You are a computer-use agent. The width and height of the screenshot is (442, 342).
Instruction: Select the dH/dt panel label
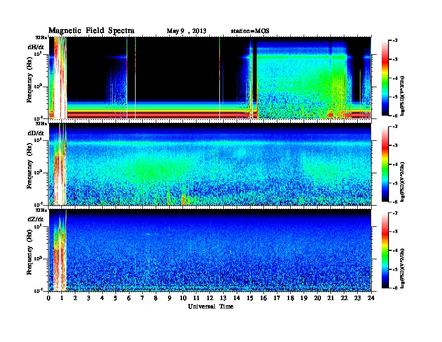(x=36, y=47)
